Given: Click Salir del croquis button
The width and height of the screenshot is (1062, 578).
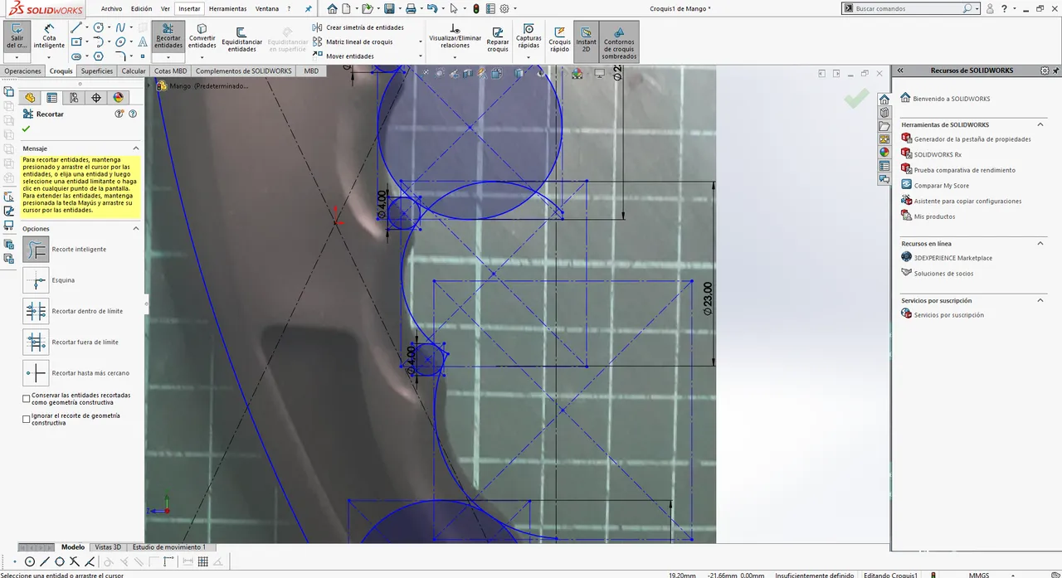Looking at the screenshot, I should pyautogui.click(x=17, y=36).
